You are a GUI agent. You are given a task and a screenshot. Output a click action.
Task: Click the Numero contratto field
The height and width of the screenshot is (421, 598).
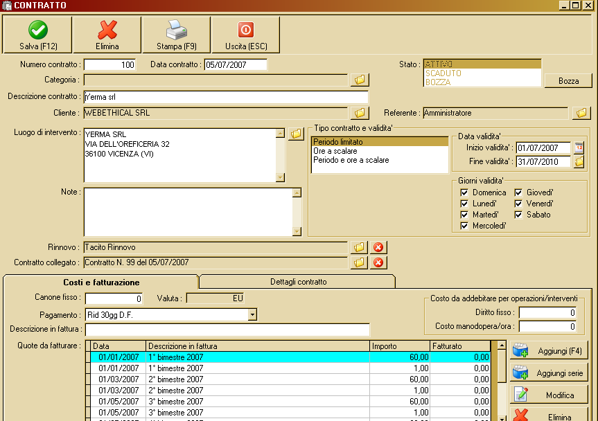[109, 65]
